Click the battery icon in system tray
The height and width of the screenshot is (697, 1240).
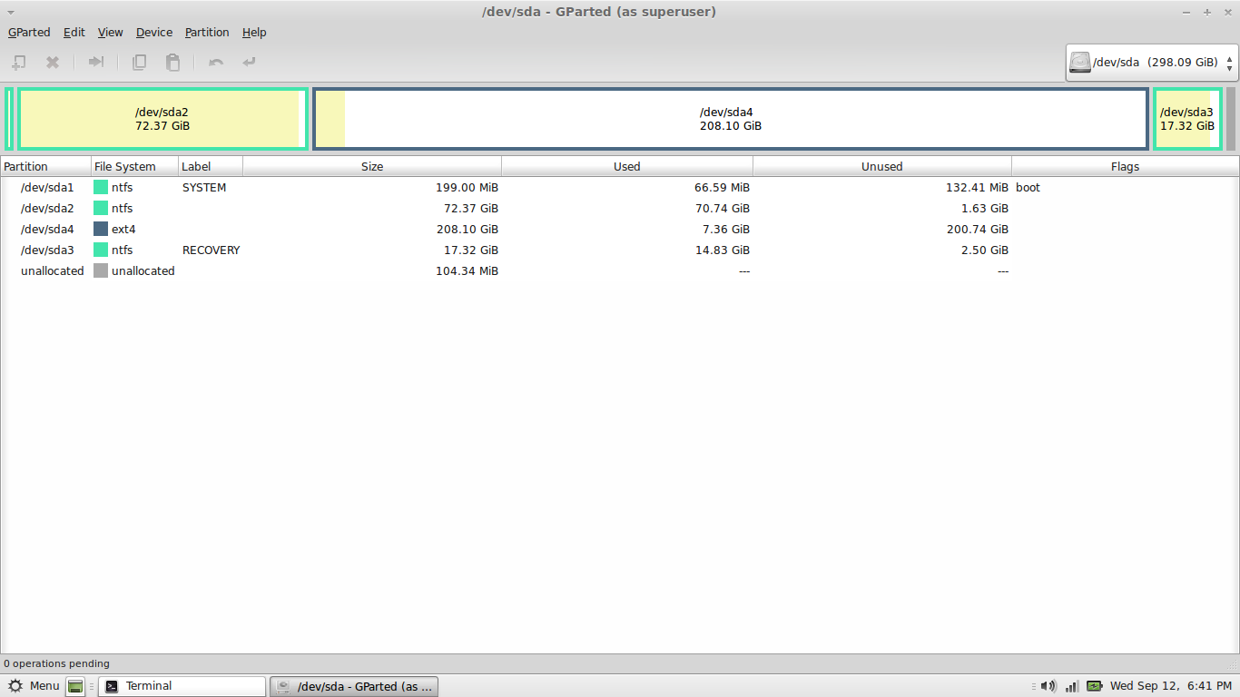1095,686
